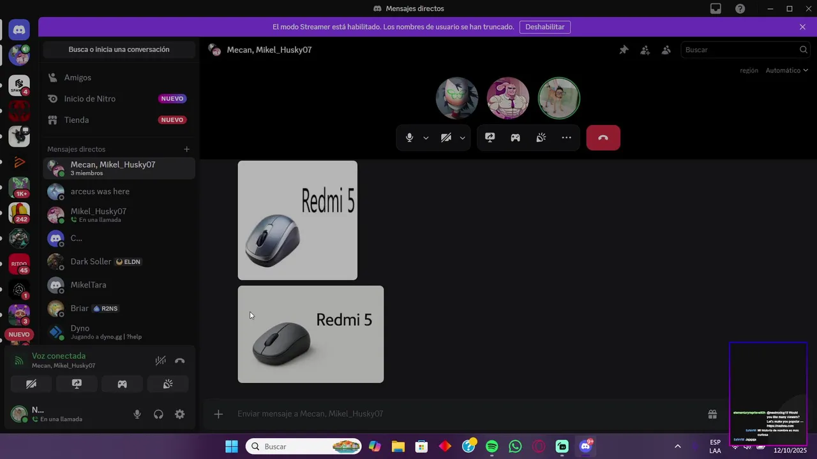Viewport: 817px width, 459px height.
Task: Launch activity from bottom-left voice panel
Action: click(x=122, y=384)
